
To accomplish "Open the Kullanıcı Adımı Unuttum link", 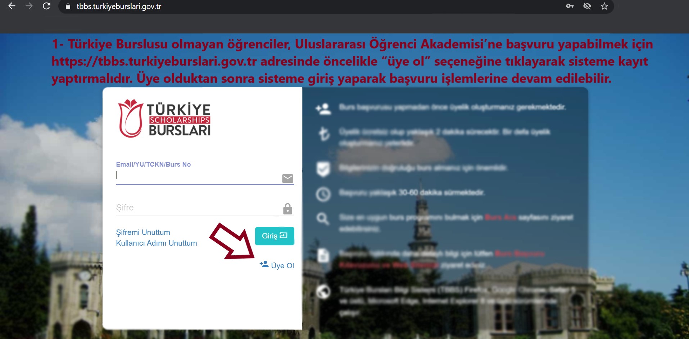I will [x=157, y=243].
